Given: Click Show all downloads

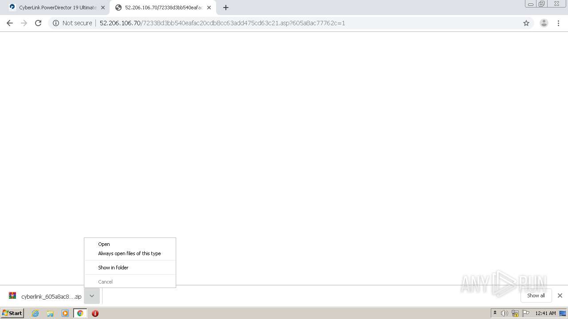Looking at the screenshot, I should click(536, 296).
